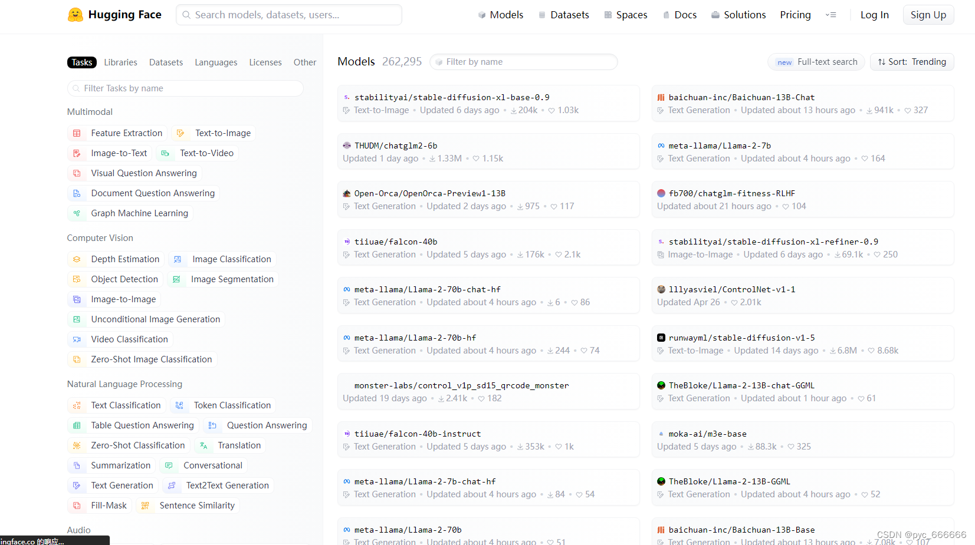Click the Sentence Similarity icon
The image size is (975, 545).
145,506
